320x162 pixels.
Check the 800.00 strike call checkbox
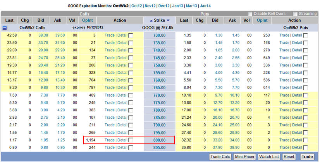pos(131,140)
